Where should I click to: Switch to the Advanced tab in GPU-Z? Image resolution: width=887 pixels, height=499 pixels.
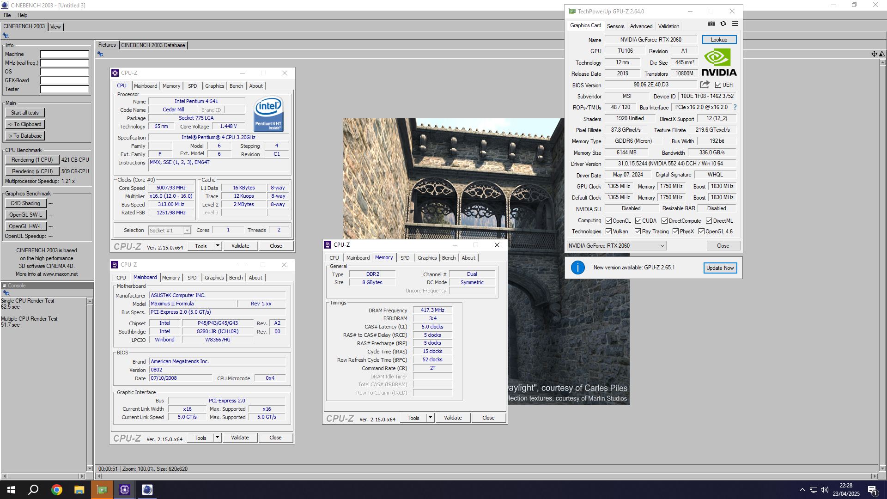[x=641, y=26]
